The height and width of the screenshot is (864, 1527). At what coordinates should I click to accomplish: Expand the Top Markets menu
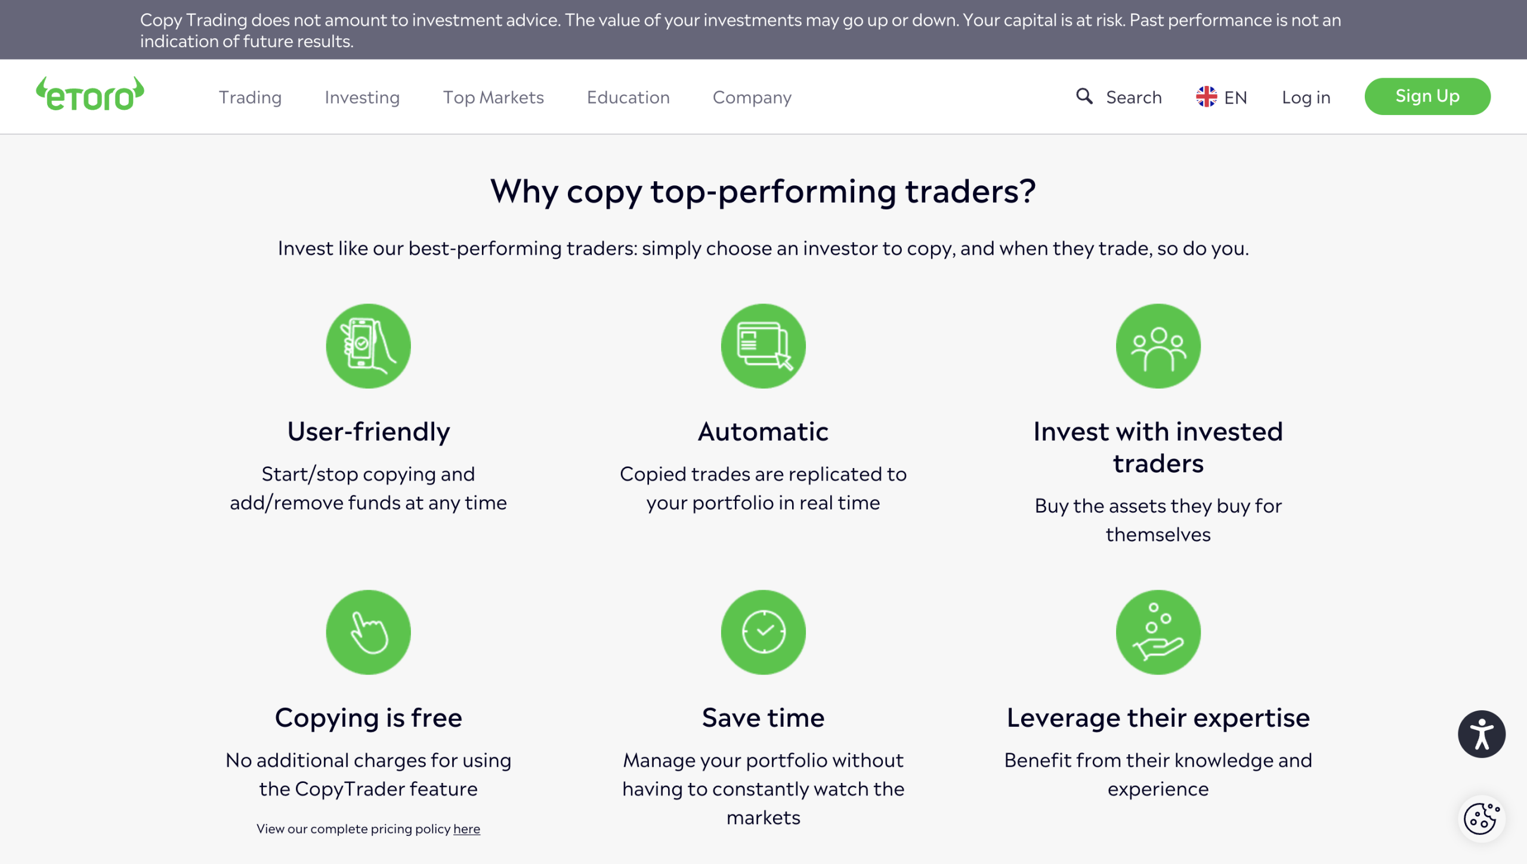[493, 97]
